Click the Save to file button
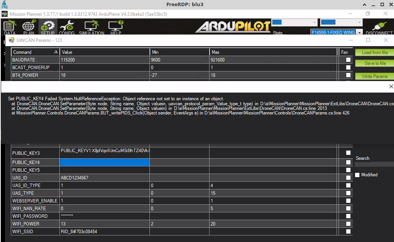This screenshot has width=394, height=242. pos(374,63)
